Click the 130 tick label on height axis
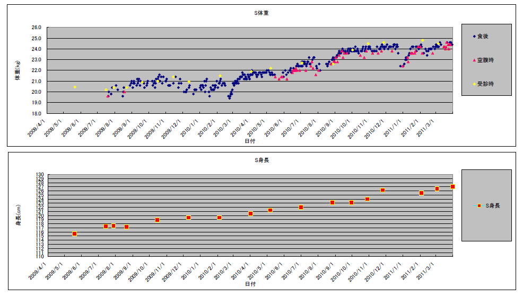This screenshot has width=523, height=297. pos(40,174)
